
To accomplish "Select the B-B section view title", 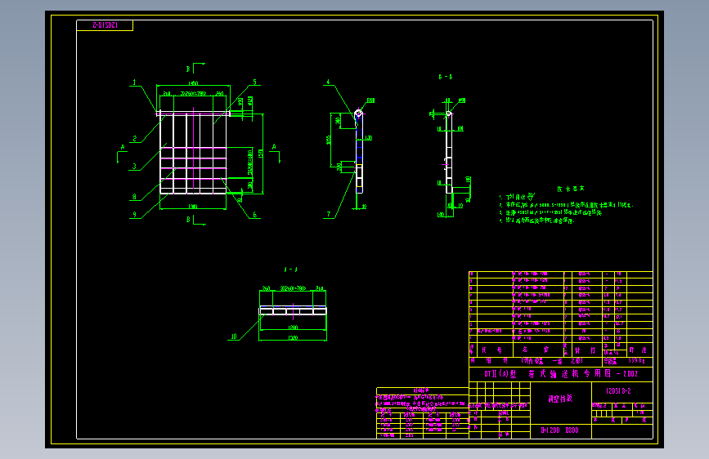I will pyautogui.click(x=446, y=77).
